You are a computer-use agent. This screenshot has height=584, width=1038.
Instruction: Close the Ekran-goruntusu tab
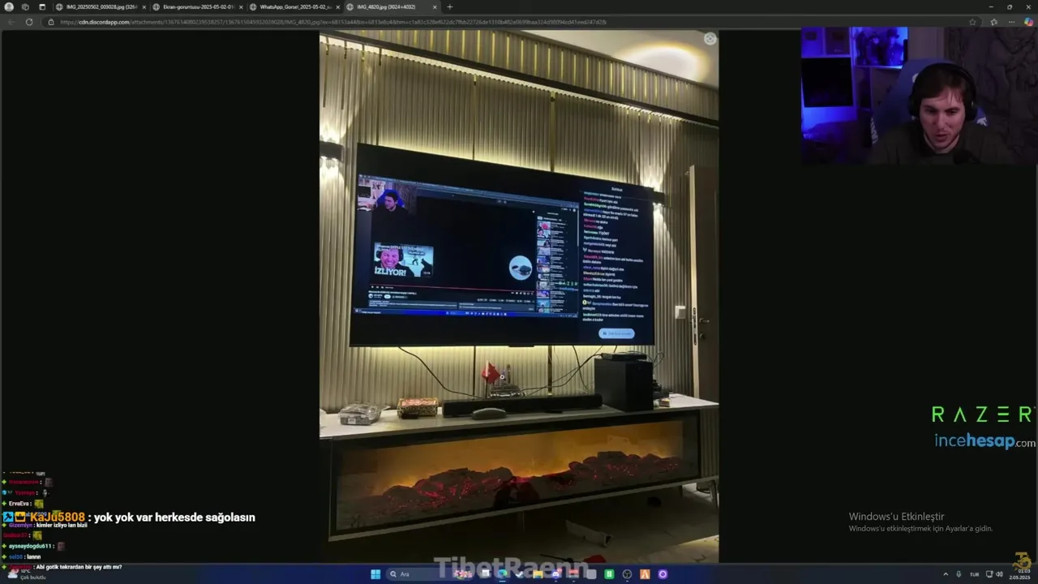click(241, 6)
